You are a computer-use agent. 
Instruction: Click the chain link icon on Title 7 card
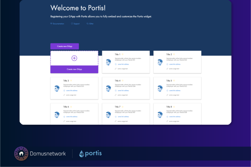click(x=116, y=121)
